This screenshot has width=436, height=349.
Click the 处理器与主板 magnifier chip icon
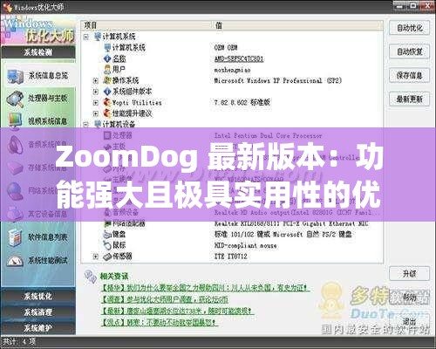click(x=15, y=99)
